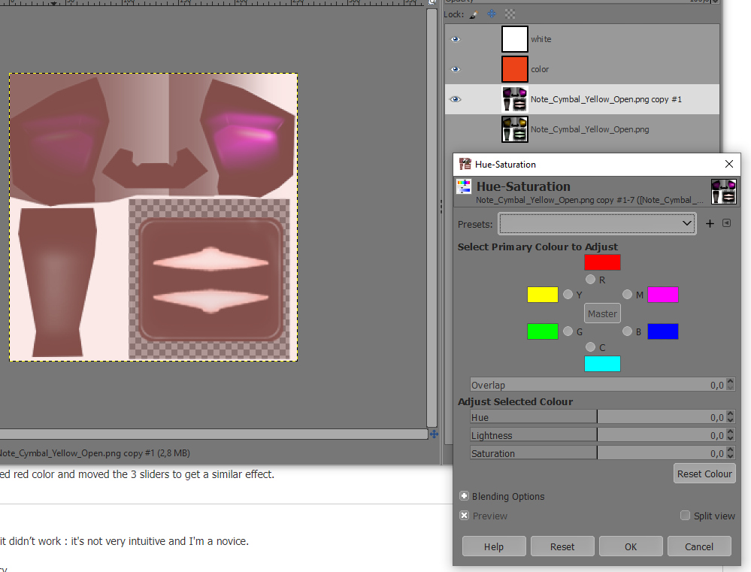This screenshot has width=751, height=572.
Task: Click the lock position move icon
Action: pos(492,14)
